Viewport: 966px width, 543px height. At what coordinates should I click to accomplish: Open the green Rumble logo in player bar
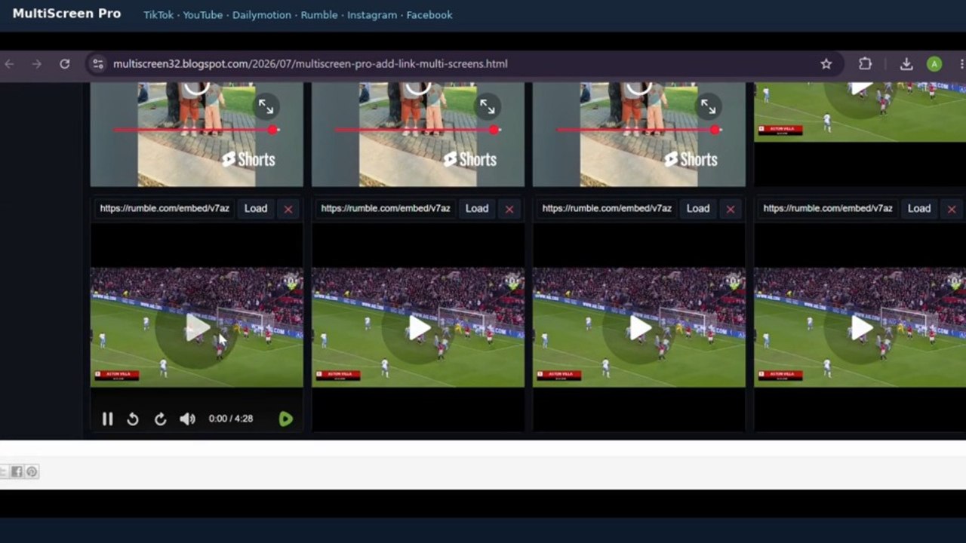[285, 419]
